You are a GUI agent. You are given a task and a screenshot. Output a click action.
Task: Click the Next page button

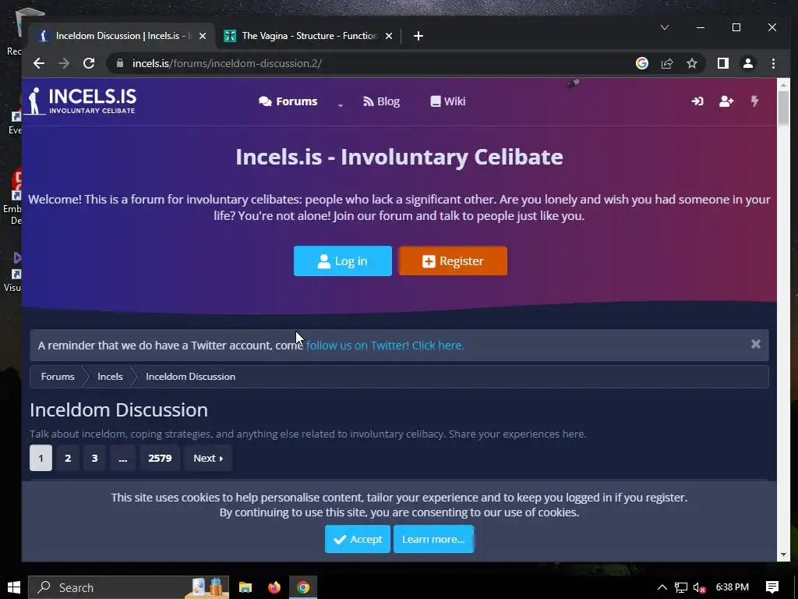tap(208, 458)
